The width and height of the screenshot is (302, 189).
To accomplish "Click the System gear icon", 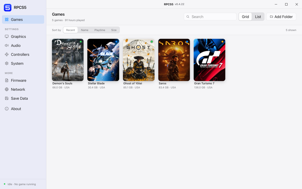I will tap(7, 63).
